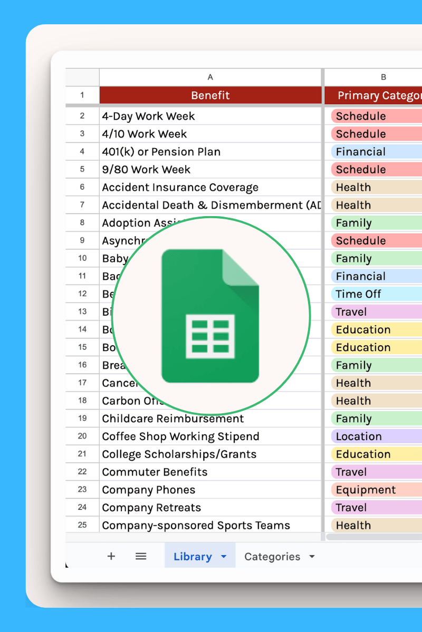This screenshot has height=632, width=422.
Task: Open Health category chip in row 6
Action: pyautogui.click(x=377, y=187)
